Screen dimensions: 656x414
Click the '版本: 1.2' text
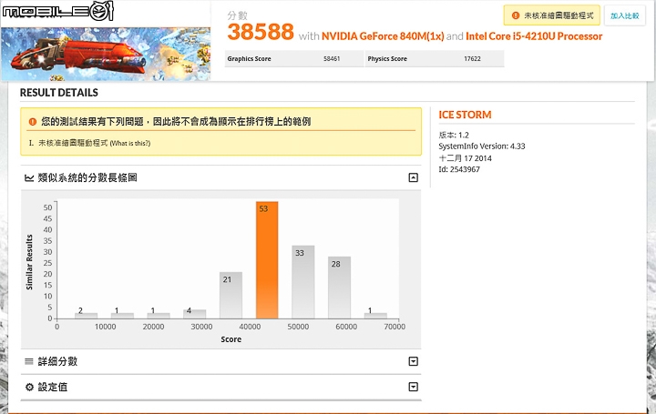[454, 135]
